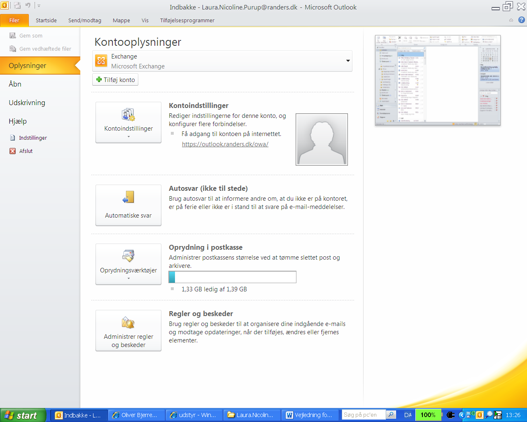Click the Windows start button
Viewport: 527px width, 422px height.
tap(24, 415)
